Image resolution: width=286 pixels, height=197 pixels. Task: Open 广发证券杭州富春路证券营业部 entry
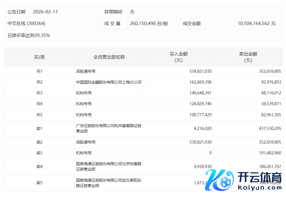[109, 128]
